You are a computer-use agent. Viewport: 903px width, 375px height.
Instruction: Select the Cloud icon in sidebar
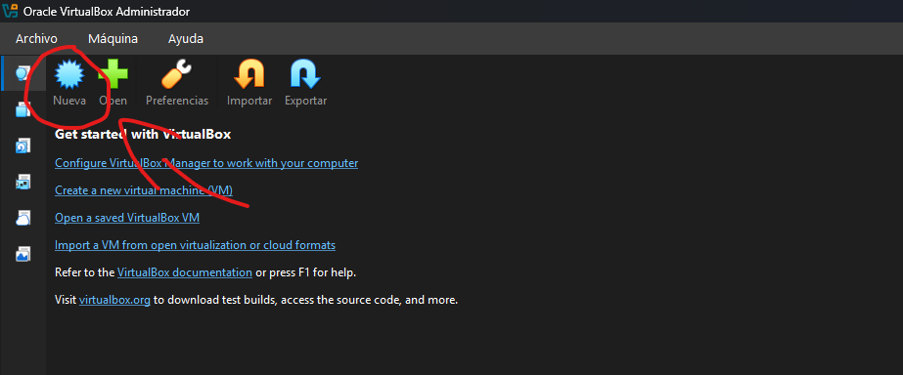click(x=23, y=218)
